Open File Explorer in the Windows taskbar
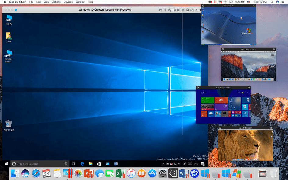The height and width of the screenshot is (180, 288). 91,164
